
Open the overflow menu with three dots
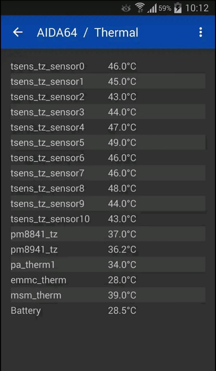click(200, 32)
